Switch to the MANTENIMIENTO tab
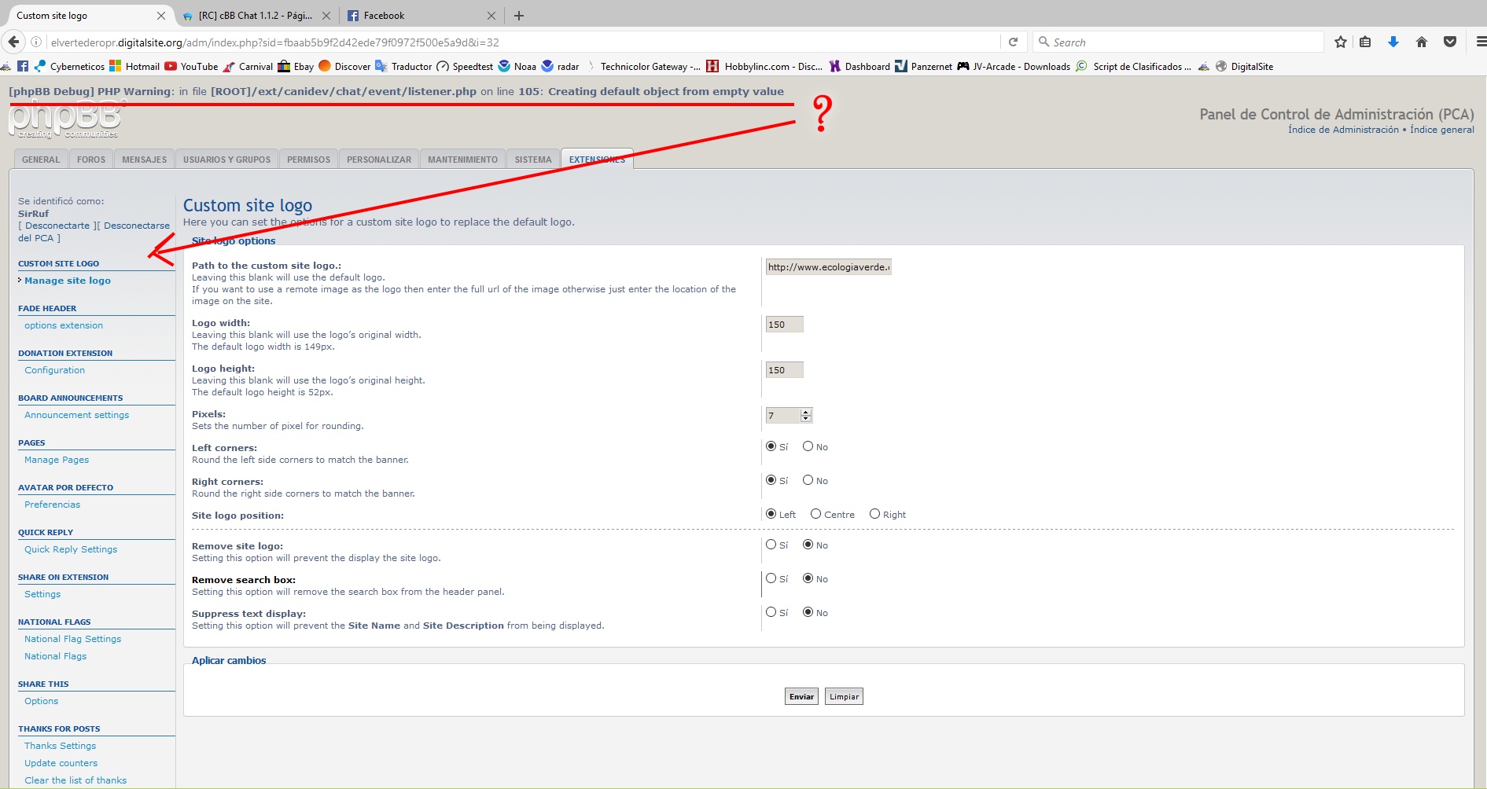Image resolution: width=1487 pixels, height=789 pixels. 462,160
